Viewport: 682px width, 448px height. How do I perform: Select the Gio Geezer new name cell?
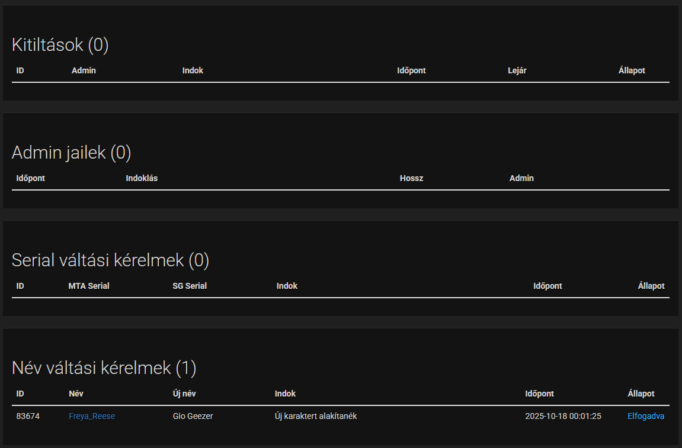pos(193,416)
